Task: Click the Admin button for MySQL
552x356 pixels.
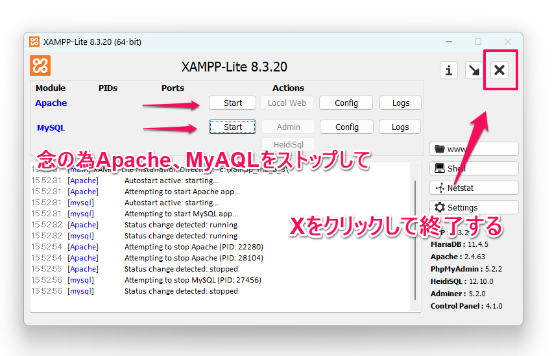Action: [x=288, y=127]
